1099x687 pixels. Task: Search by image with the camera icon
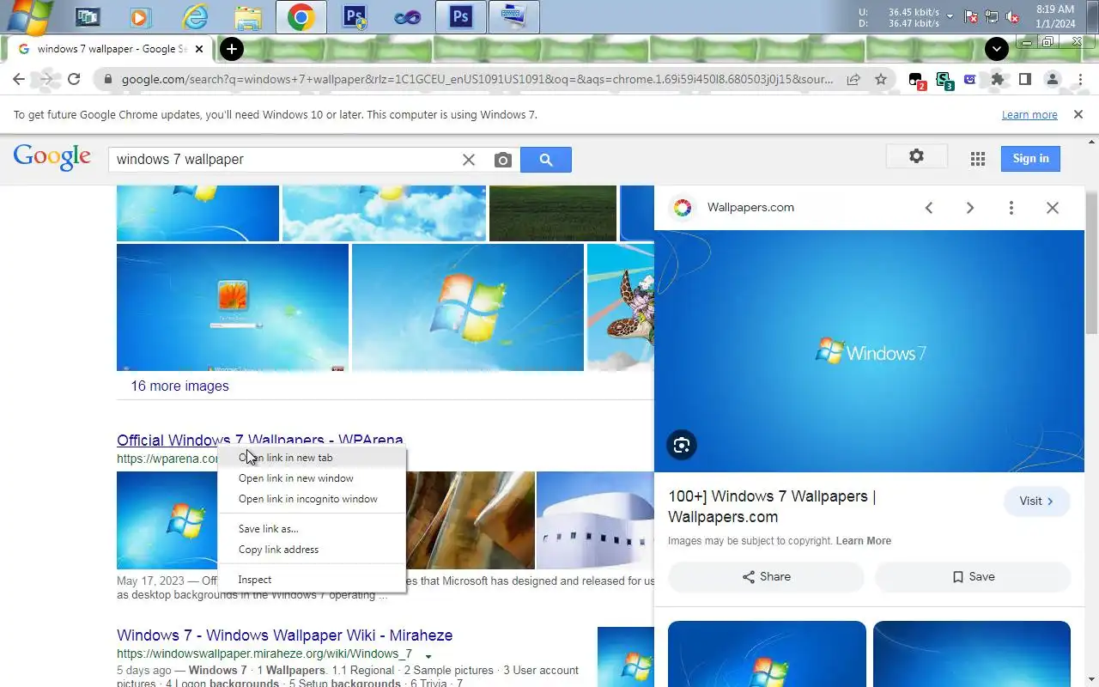(x=503, y=160)
